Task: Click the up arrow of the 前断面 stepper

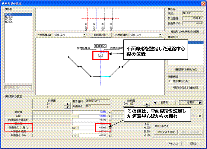Action: click(x=68, y=104)
